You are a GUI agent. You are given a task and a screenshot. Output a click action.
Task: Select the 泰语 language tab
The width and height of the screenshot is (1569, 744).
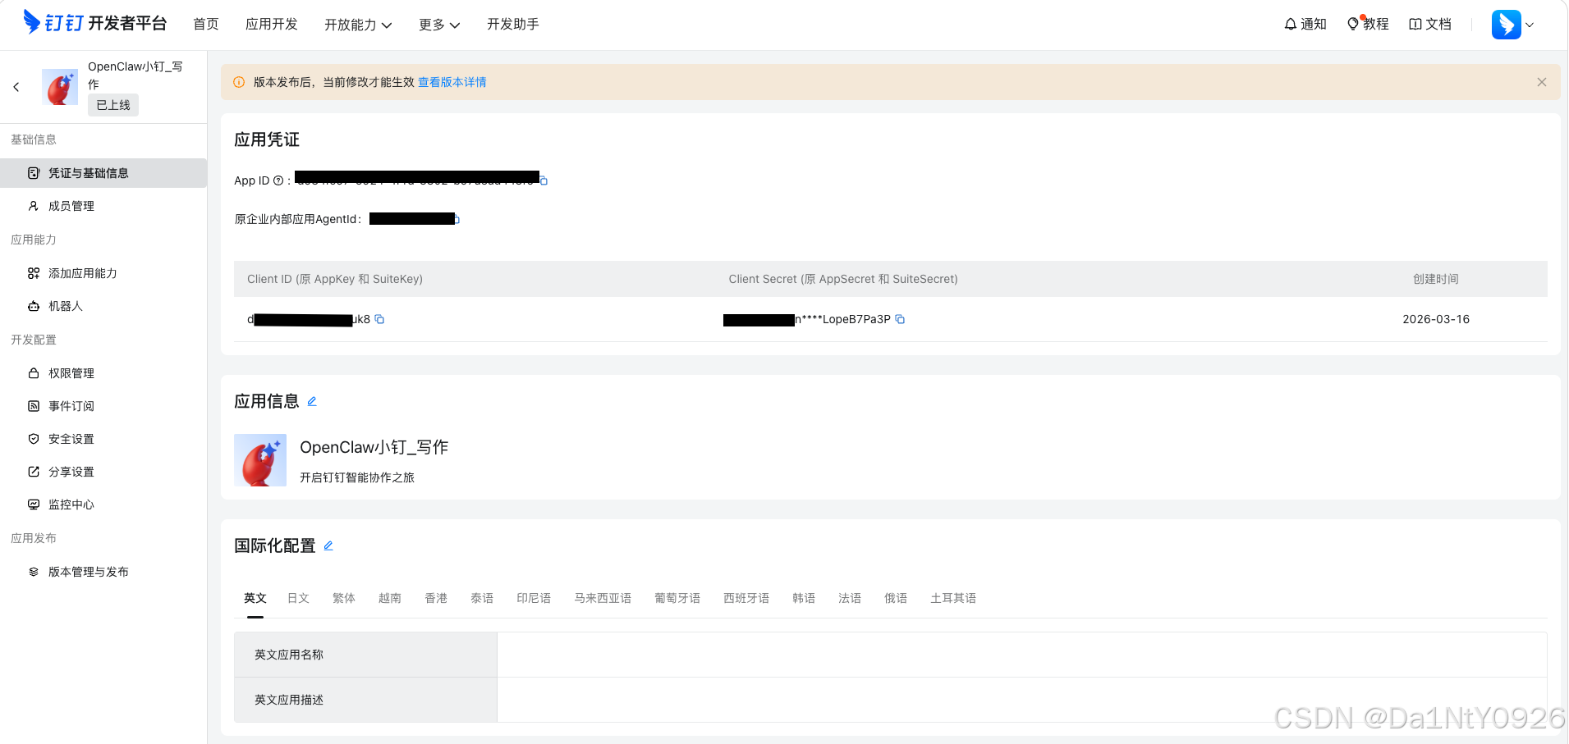(482, 598)
